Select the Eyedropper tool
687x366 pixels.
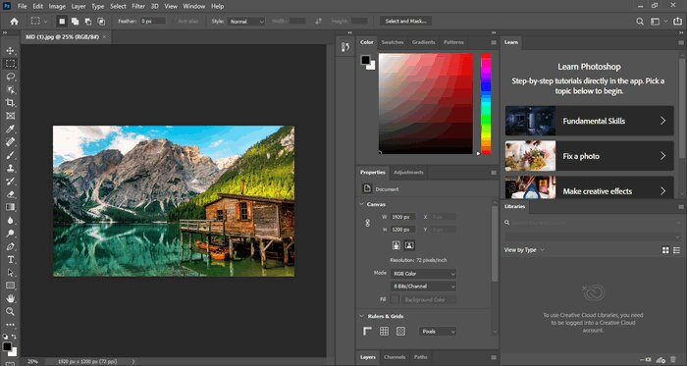tap(10, 129)
